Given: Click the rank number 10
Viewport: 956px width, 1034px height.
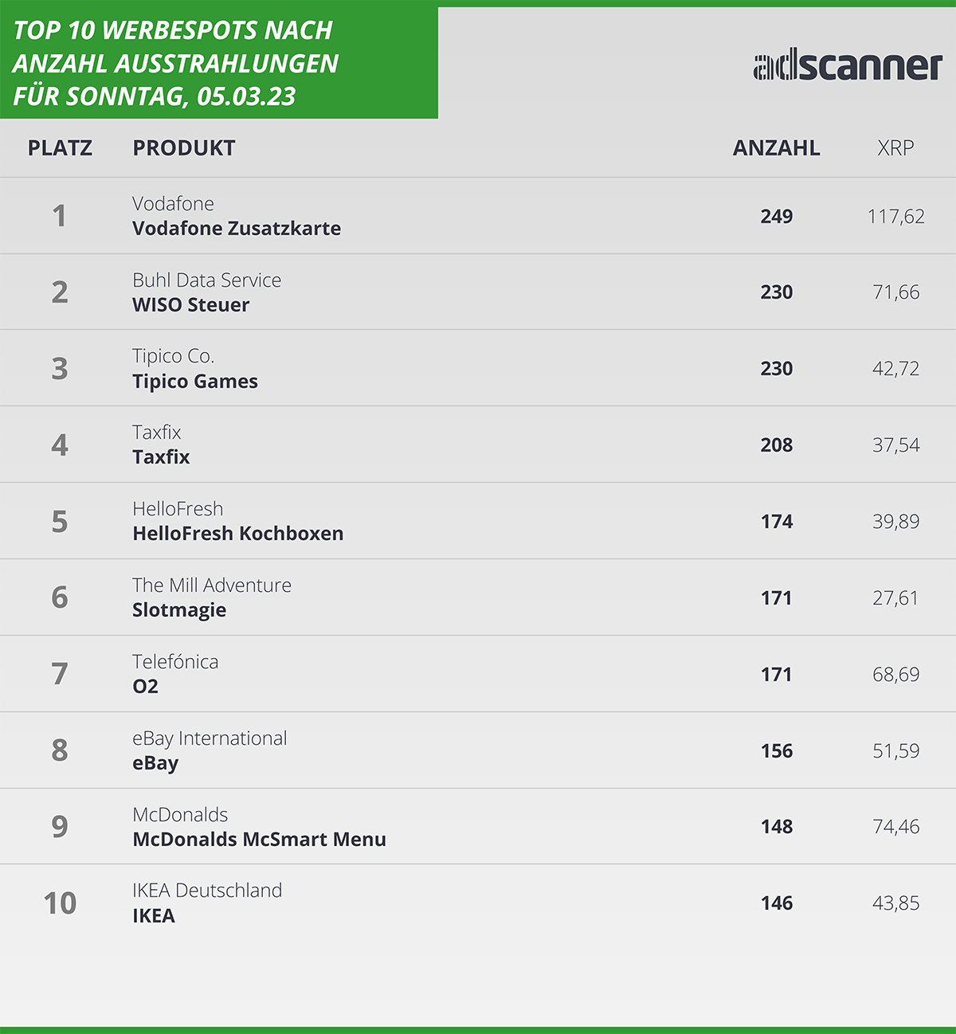Looking at the screenshot, I should click(60, 903).
